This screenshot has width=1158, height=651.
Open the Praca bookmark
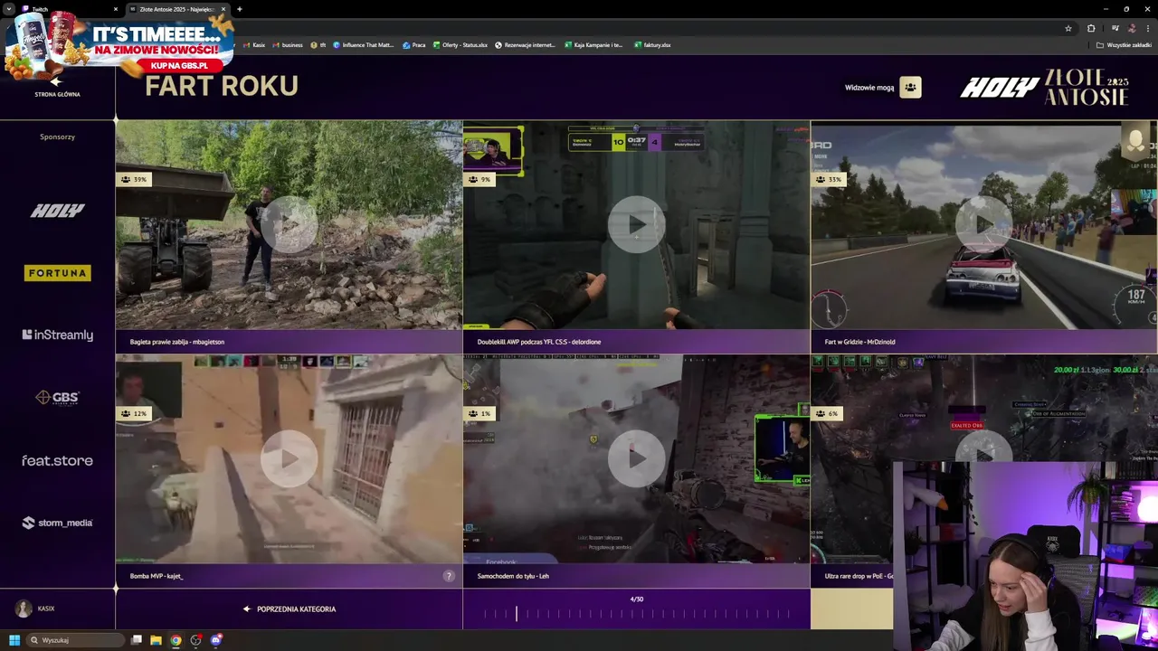414,44
